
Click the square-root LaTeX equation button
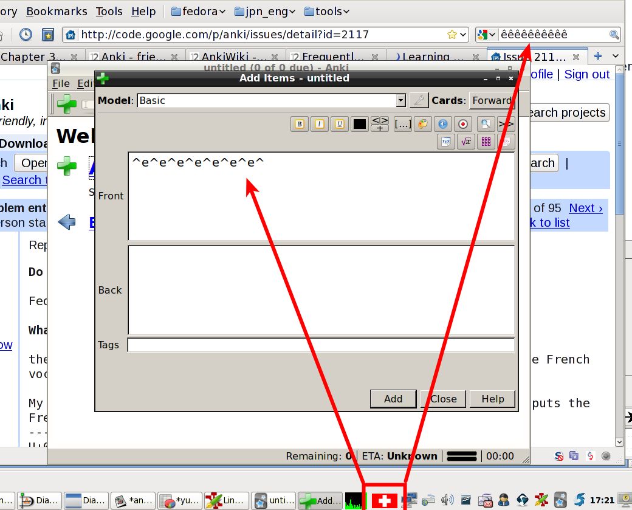point(466,142)
